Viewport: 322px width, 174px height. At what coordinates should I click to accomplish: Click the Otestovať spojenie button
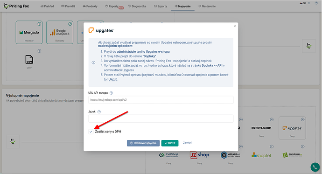pyautogui.click(x=143, y=143)
